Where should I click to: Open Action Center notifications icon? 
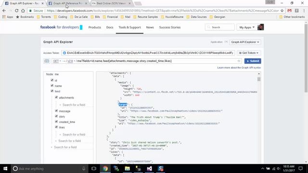click(x=300, y=169)
